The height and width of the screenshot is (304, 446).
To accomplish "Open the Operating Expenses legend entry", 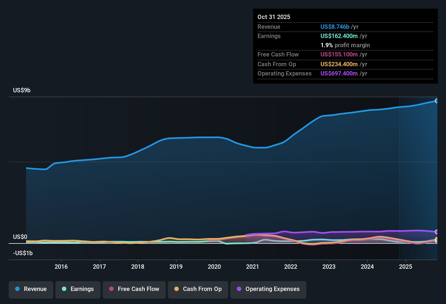I will point(268,290).
